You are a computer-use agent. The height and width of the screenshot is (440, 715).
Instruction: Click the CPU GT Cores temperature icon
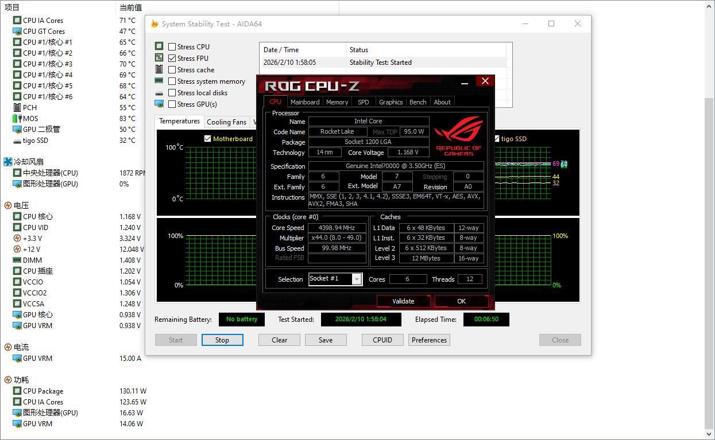tap(17, 31)
